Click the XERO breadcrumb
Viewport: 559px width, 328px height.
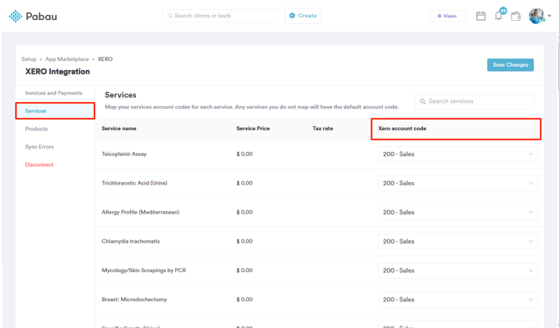point(105,59)
